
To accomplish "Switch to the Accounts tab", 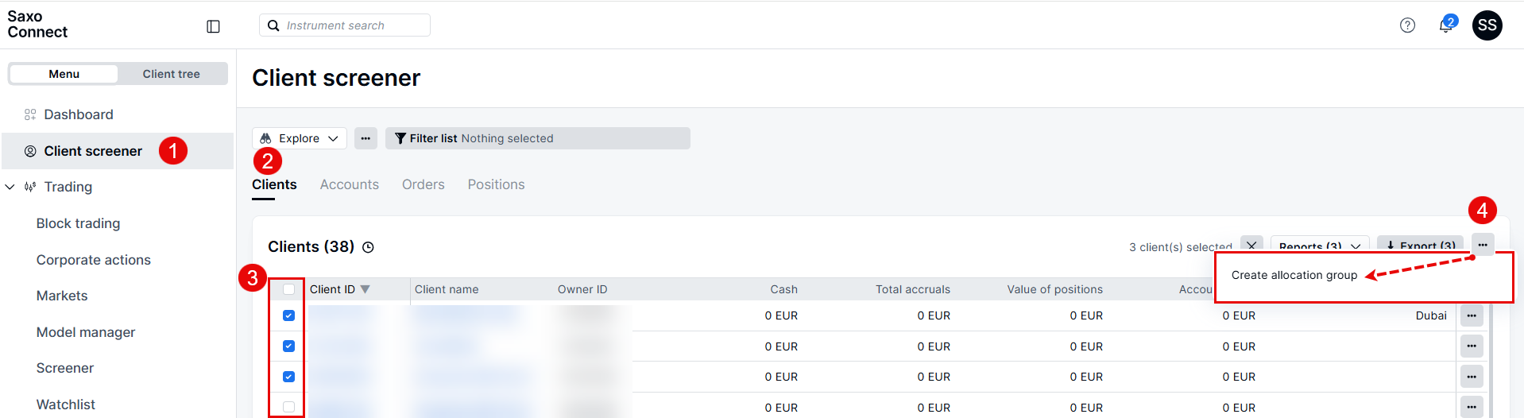I will [x=349, y=184].
